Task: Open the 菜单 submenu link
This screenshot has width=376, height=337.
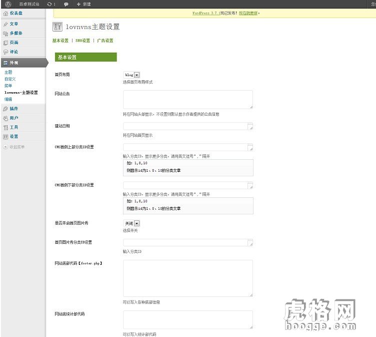Action: click(x=8, y=86)
